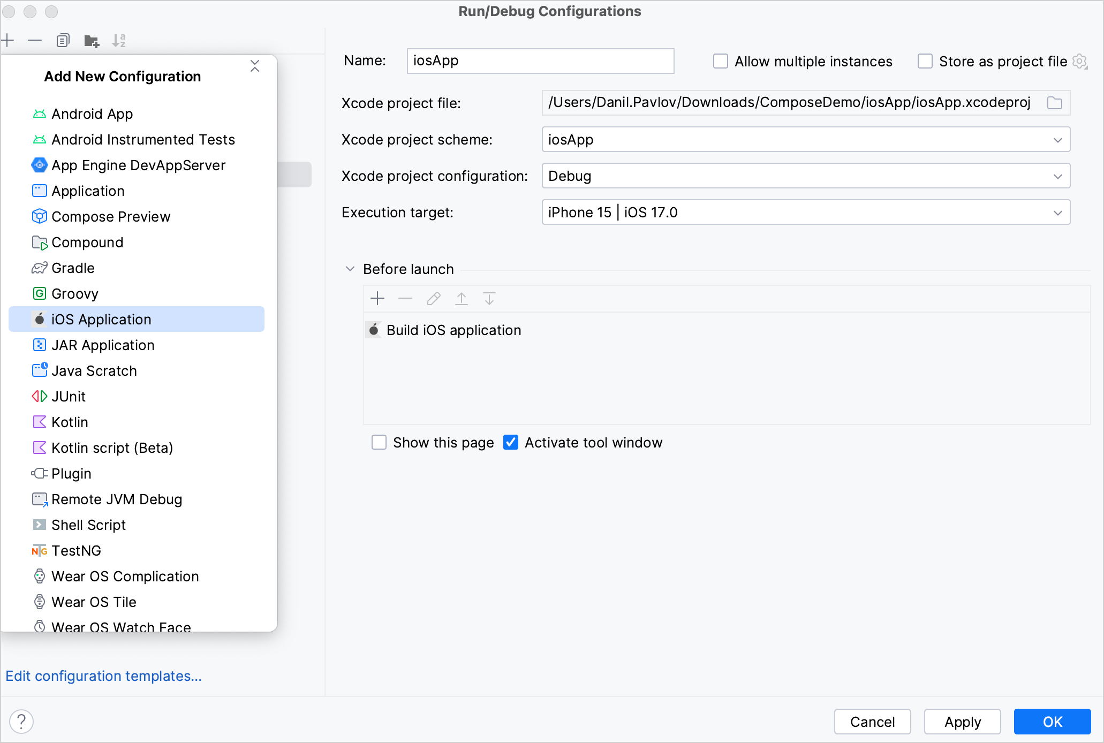Select Android Instrumented Tests menu item

click(142, 139)
